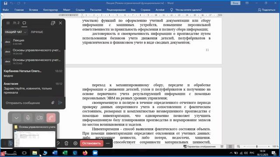Open the quick access toolbar customize arrow
280x157 pixels.
pyautogui.click(x=25, y=3)
